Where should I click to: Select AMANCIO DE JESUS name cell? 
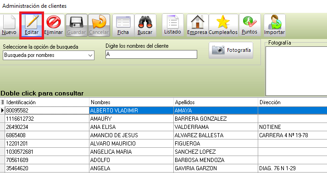131,135
